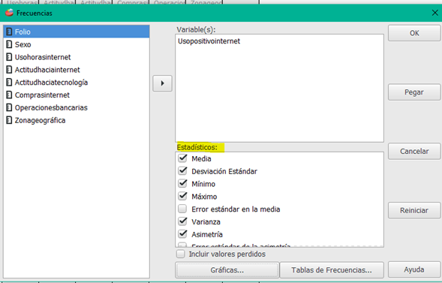The image size is (442, 283).
Task: Click the Sexo variable icon
Action: point(9,44)
